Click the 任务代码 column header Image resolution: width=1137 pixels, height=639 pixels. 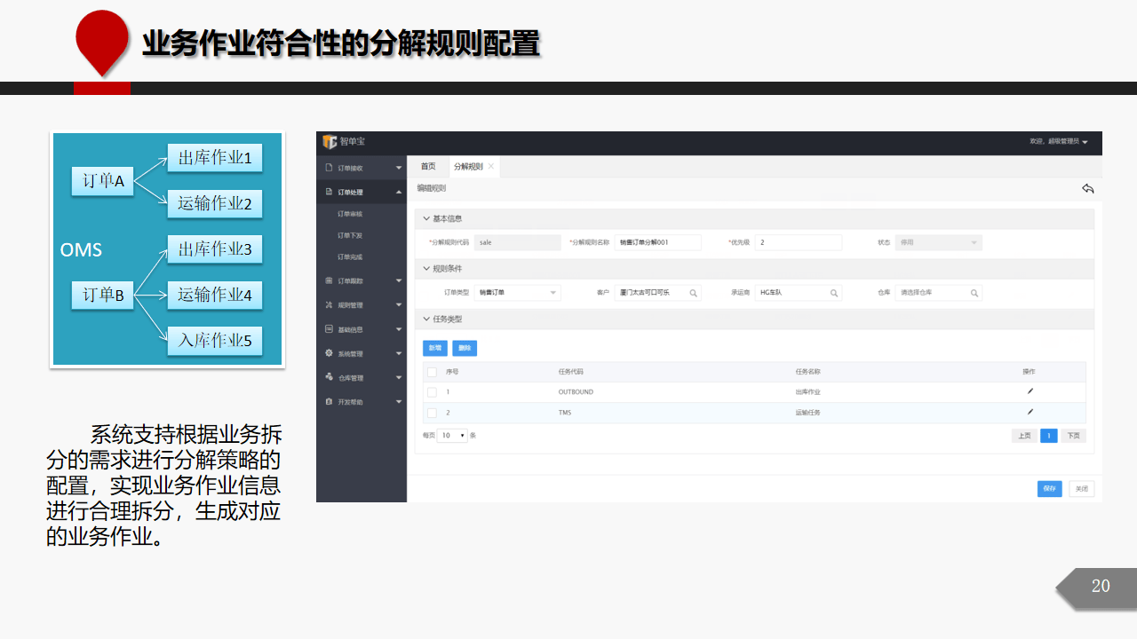click(x=570, y=372)
